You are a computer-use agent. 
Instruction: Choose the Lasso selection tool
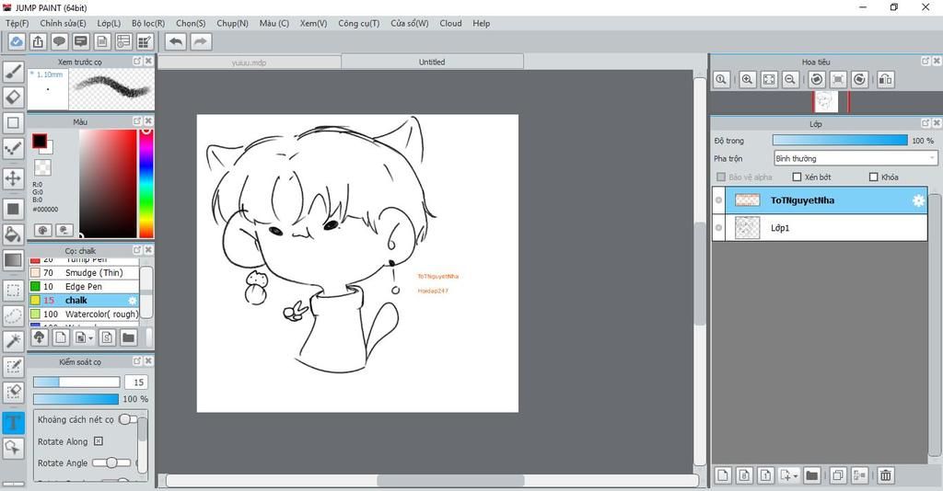[13, 315]
